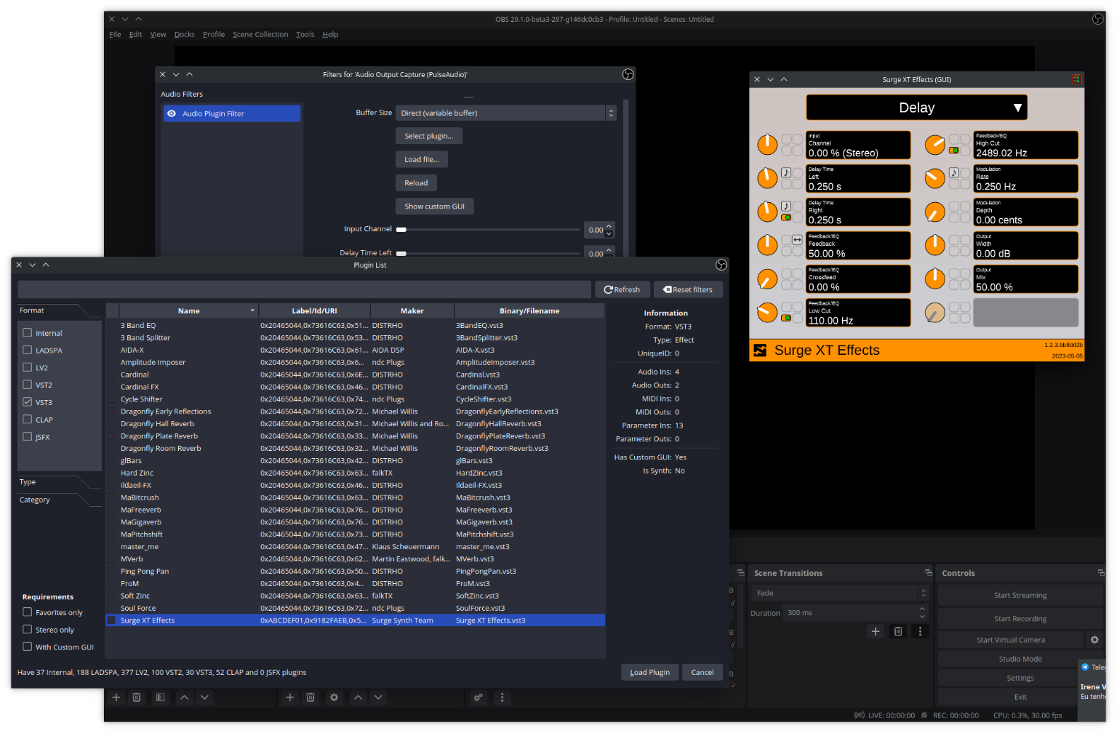The image size is (1117, 733).
Task: Expand the Category filter section
Action: click(x=59, y=500)
